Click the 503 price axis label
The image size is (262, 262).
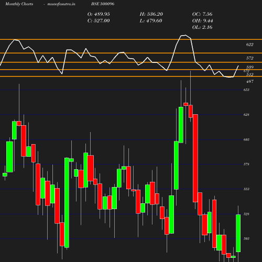pos(246,238)
